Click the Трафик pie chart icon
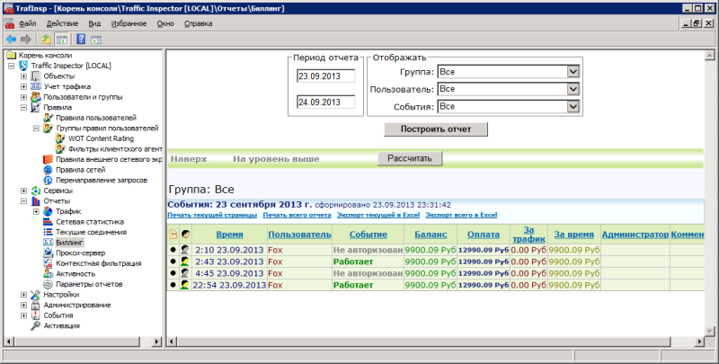The height and width of the screenshot is (364, 719). click(48, 211)
